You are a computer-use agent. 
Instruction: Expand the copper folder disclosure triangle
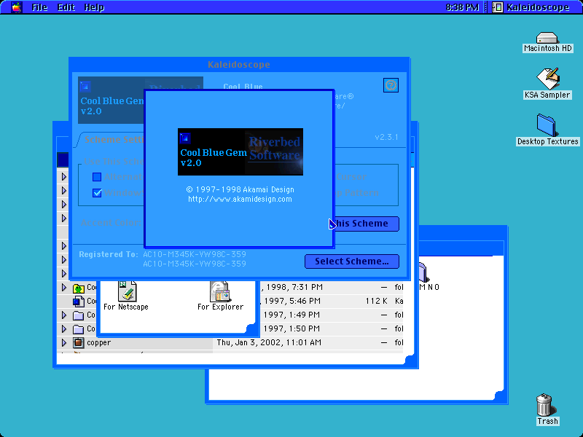pos(64,342)
